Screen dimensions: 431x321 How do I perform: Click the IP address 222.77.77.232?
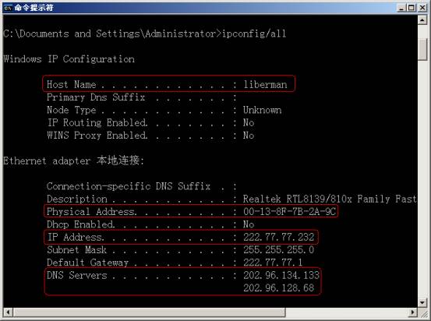pos(278,237)
